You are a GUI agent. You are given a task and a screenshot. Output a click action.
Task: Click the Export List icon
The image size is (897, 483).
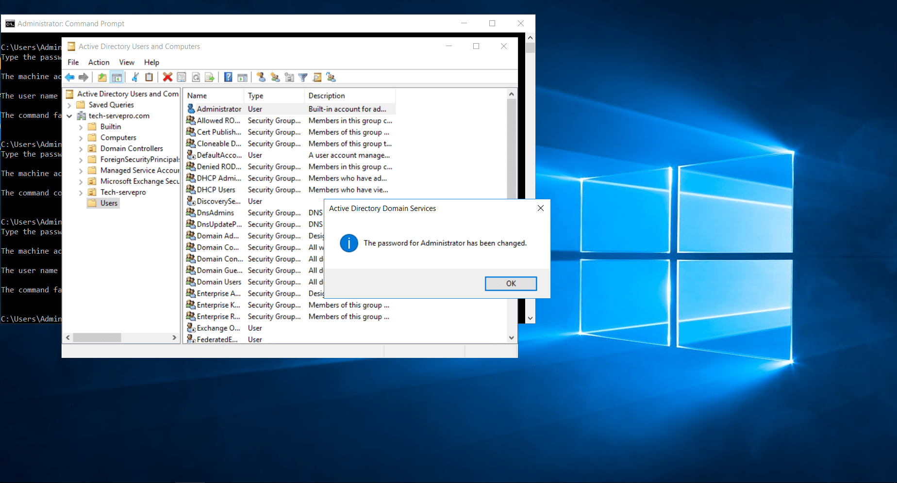click(210, 77)
